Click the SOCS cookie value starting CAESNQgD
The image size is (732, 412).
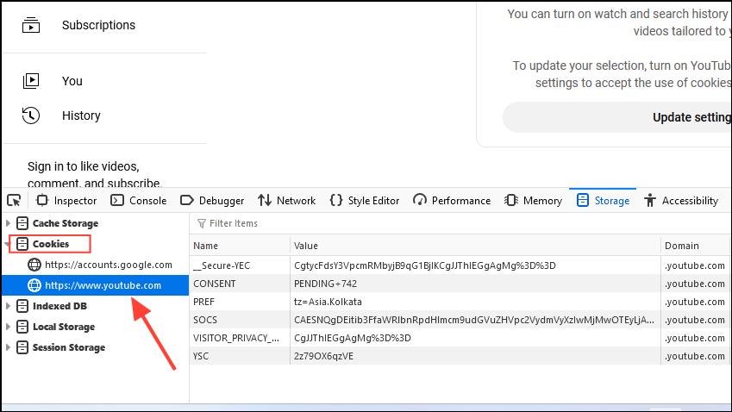474,320
